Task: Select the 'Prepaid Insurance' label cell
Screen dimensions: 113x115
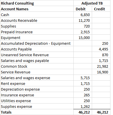Action: pos(37,32)
